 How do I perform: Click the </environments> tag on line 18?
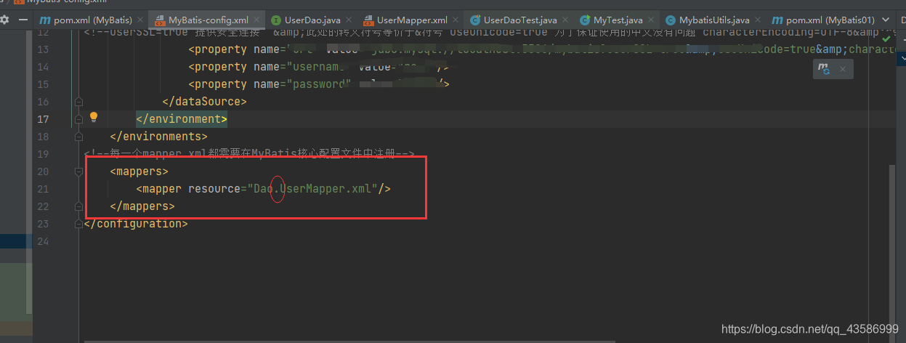[x=158, y=137]
